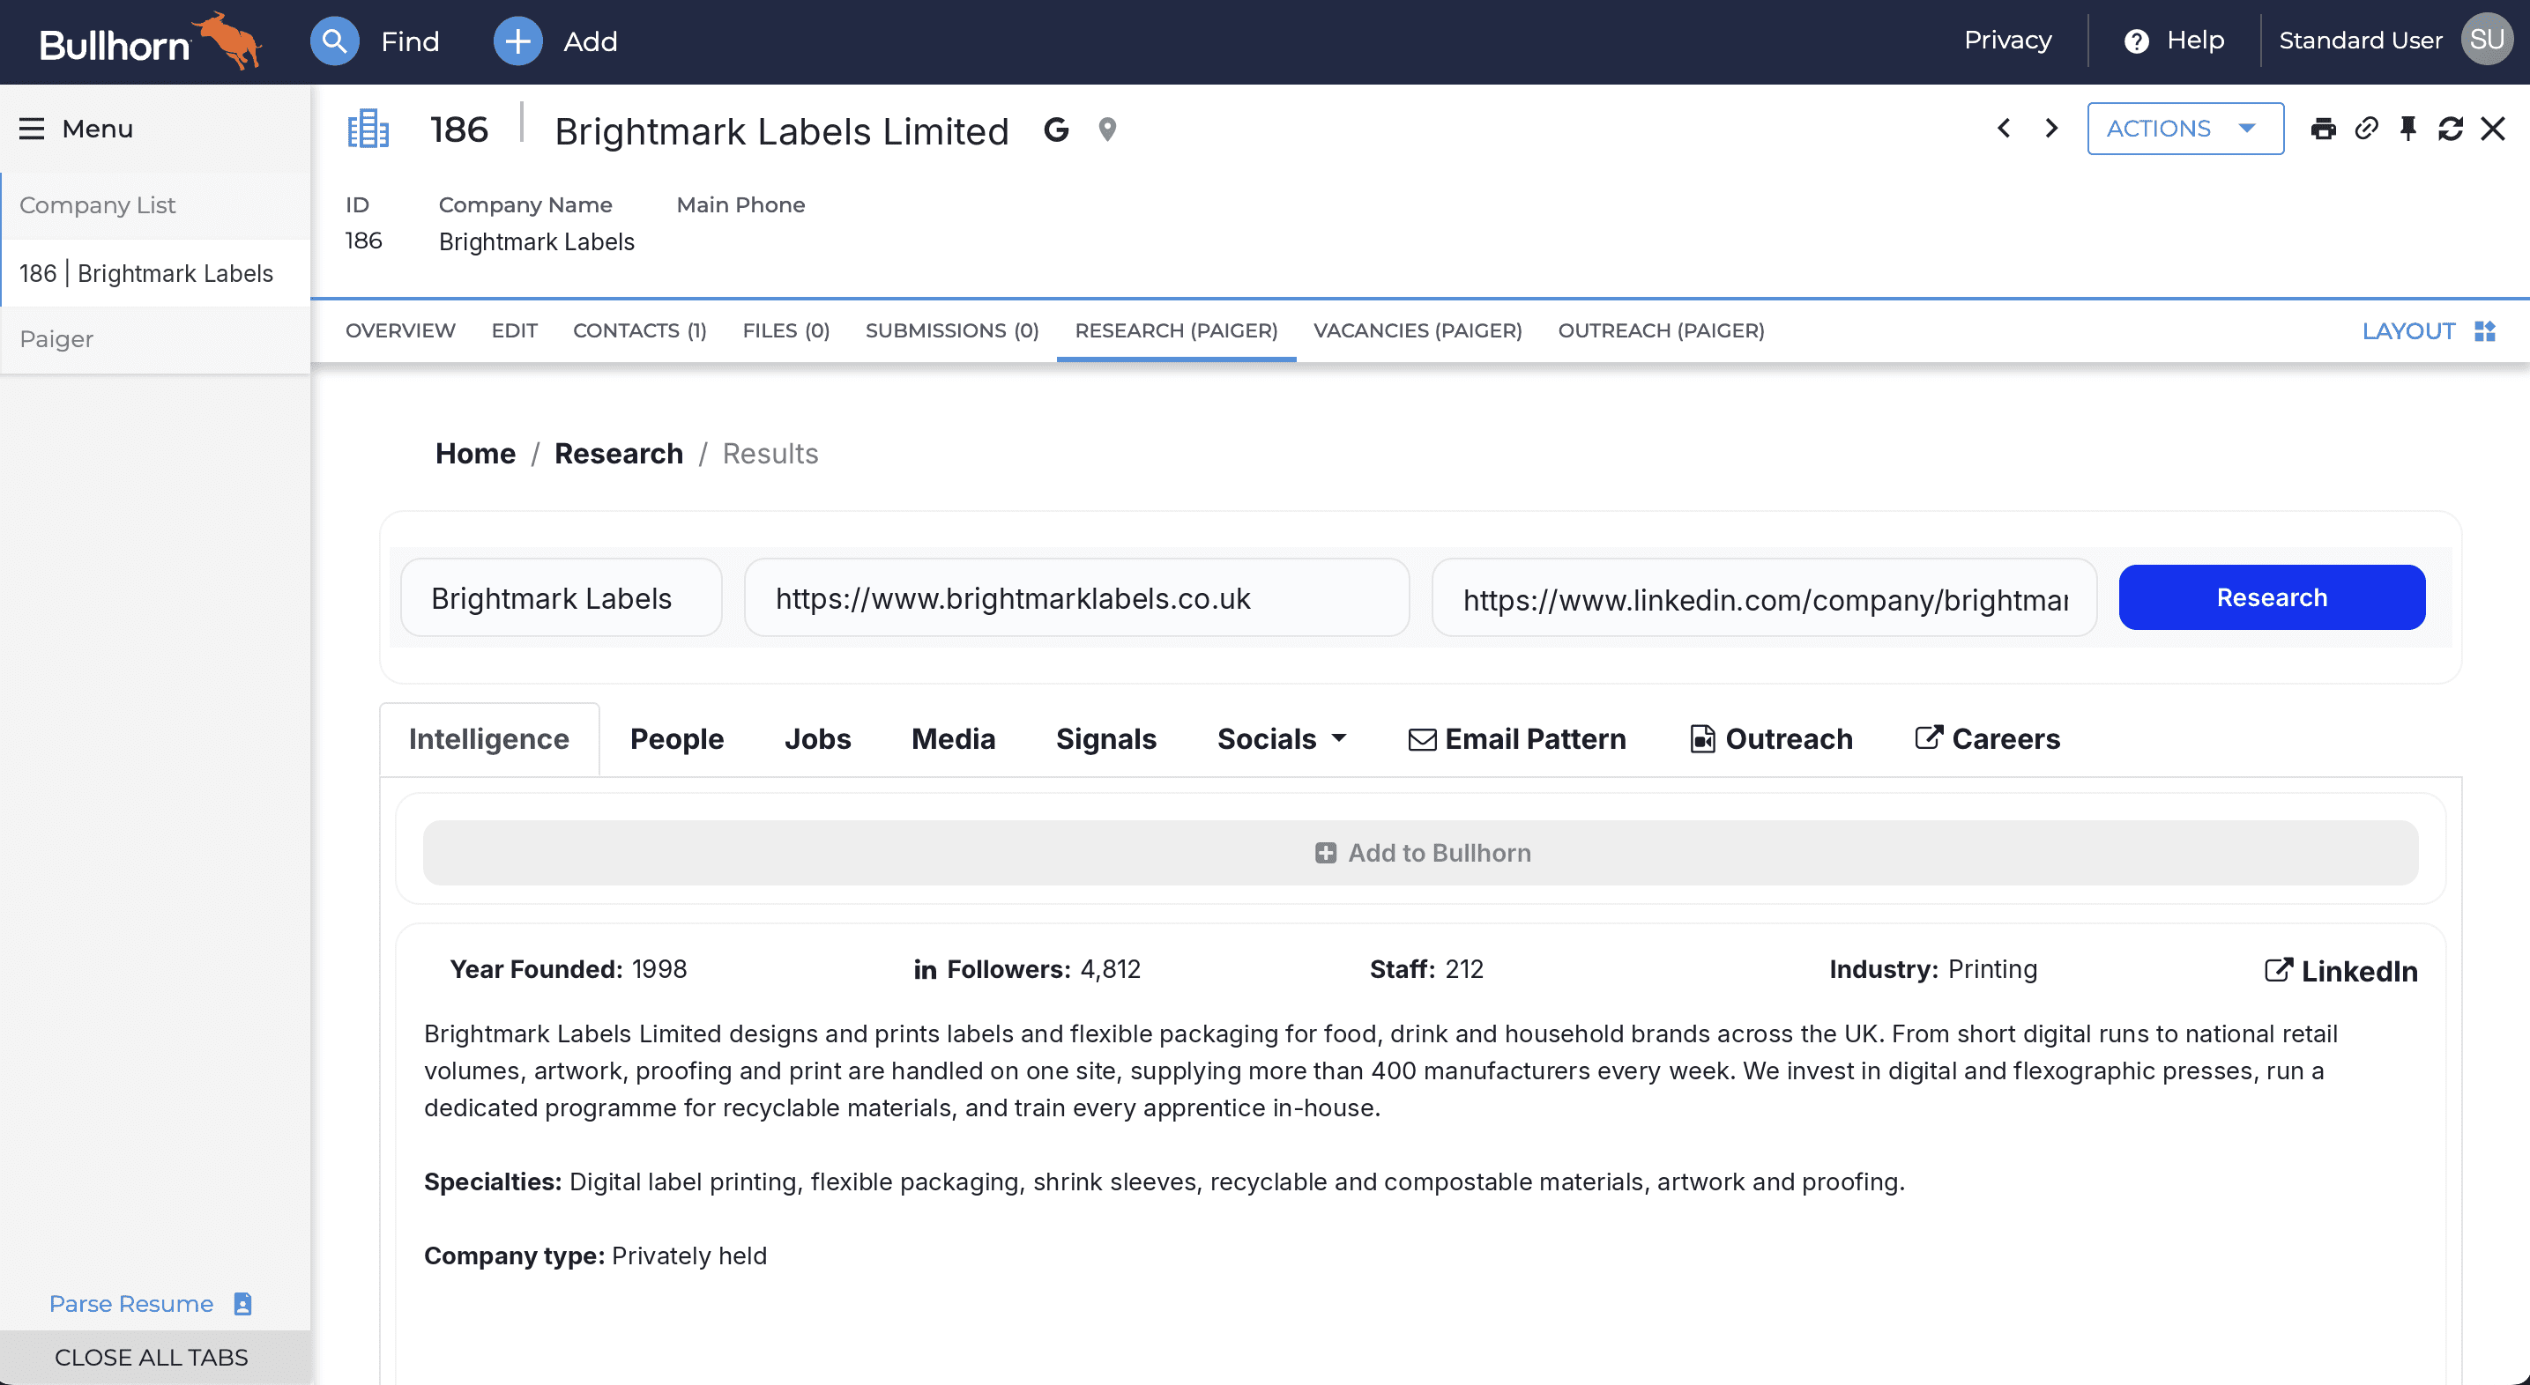The height and width of the screenshot is (1385, 2530).
Task: Open the Jobs tab
Action: (x=817, y=739)
